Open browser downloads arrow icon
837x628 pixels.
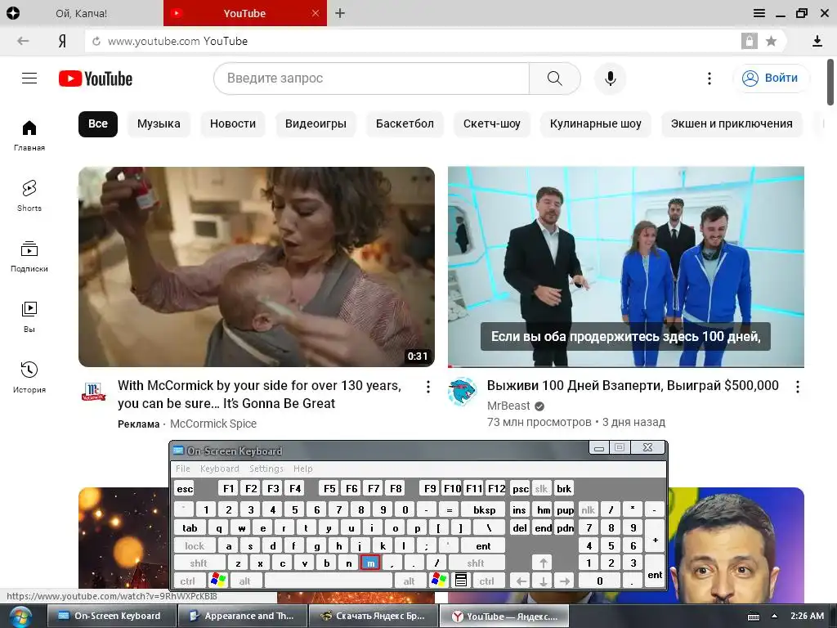pos(817,41)
